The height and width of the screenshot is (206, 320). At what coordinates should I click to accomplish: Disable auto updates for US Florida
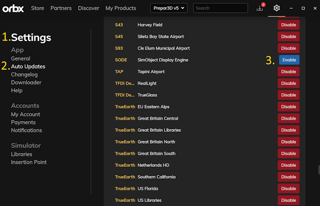point(288,189)
